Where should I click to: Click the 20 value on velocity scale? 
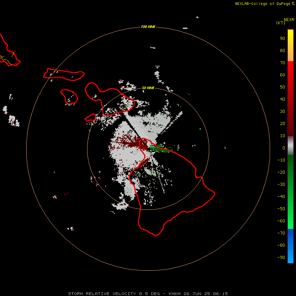[x=283, y=124]
